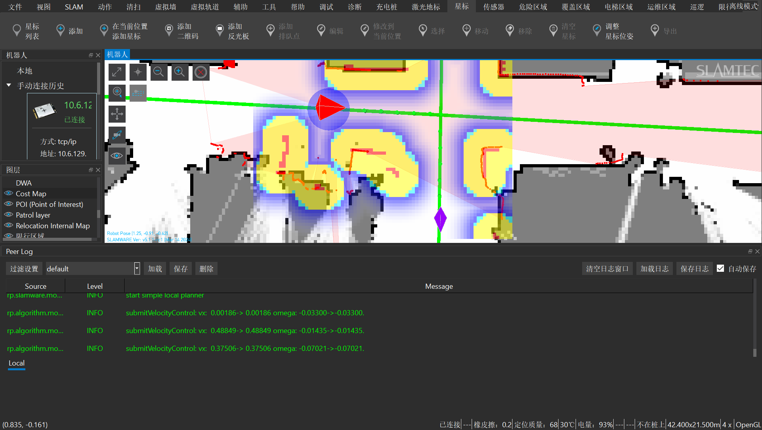Disable 自动保存 in the Peer Log panel
The height and width of the screenshot is (430, 762).
[720, 268]
